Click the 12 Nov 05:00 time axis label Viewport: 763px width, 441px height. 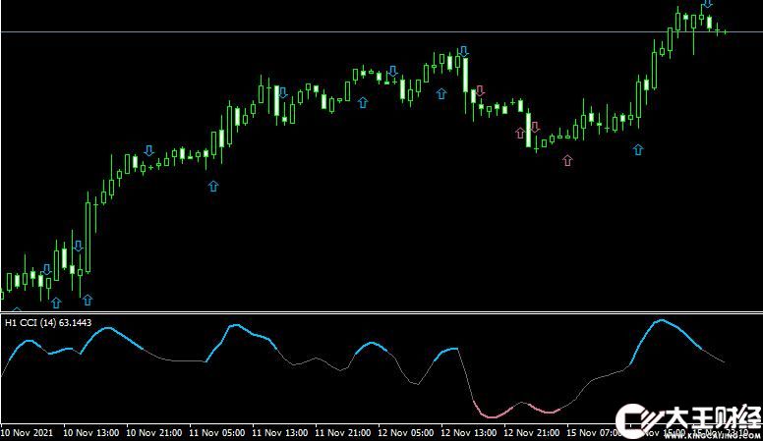(406, 432)
